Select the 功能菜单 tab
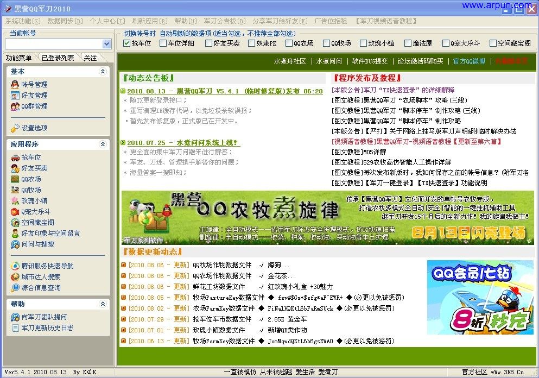 pyautogui.click(x=19, y=58)
